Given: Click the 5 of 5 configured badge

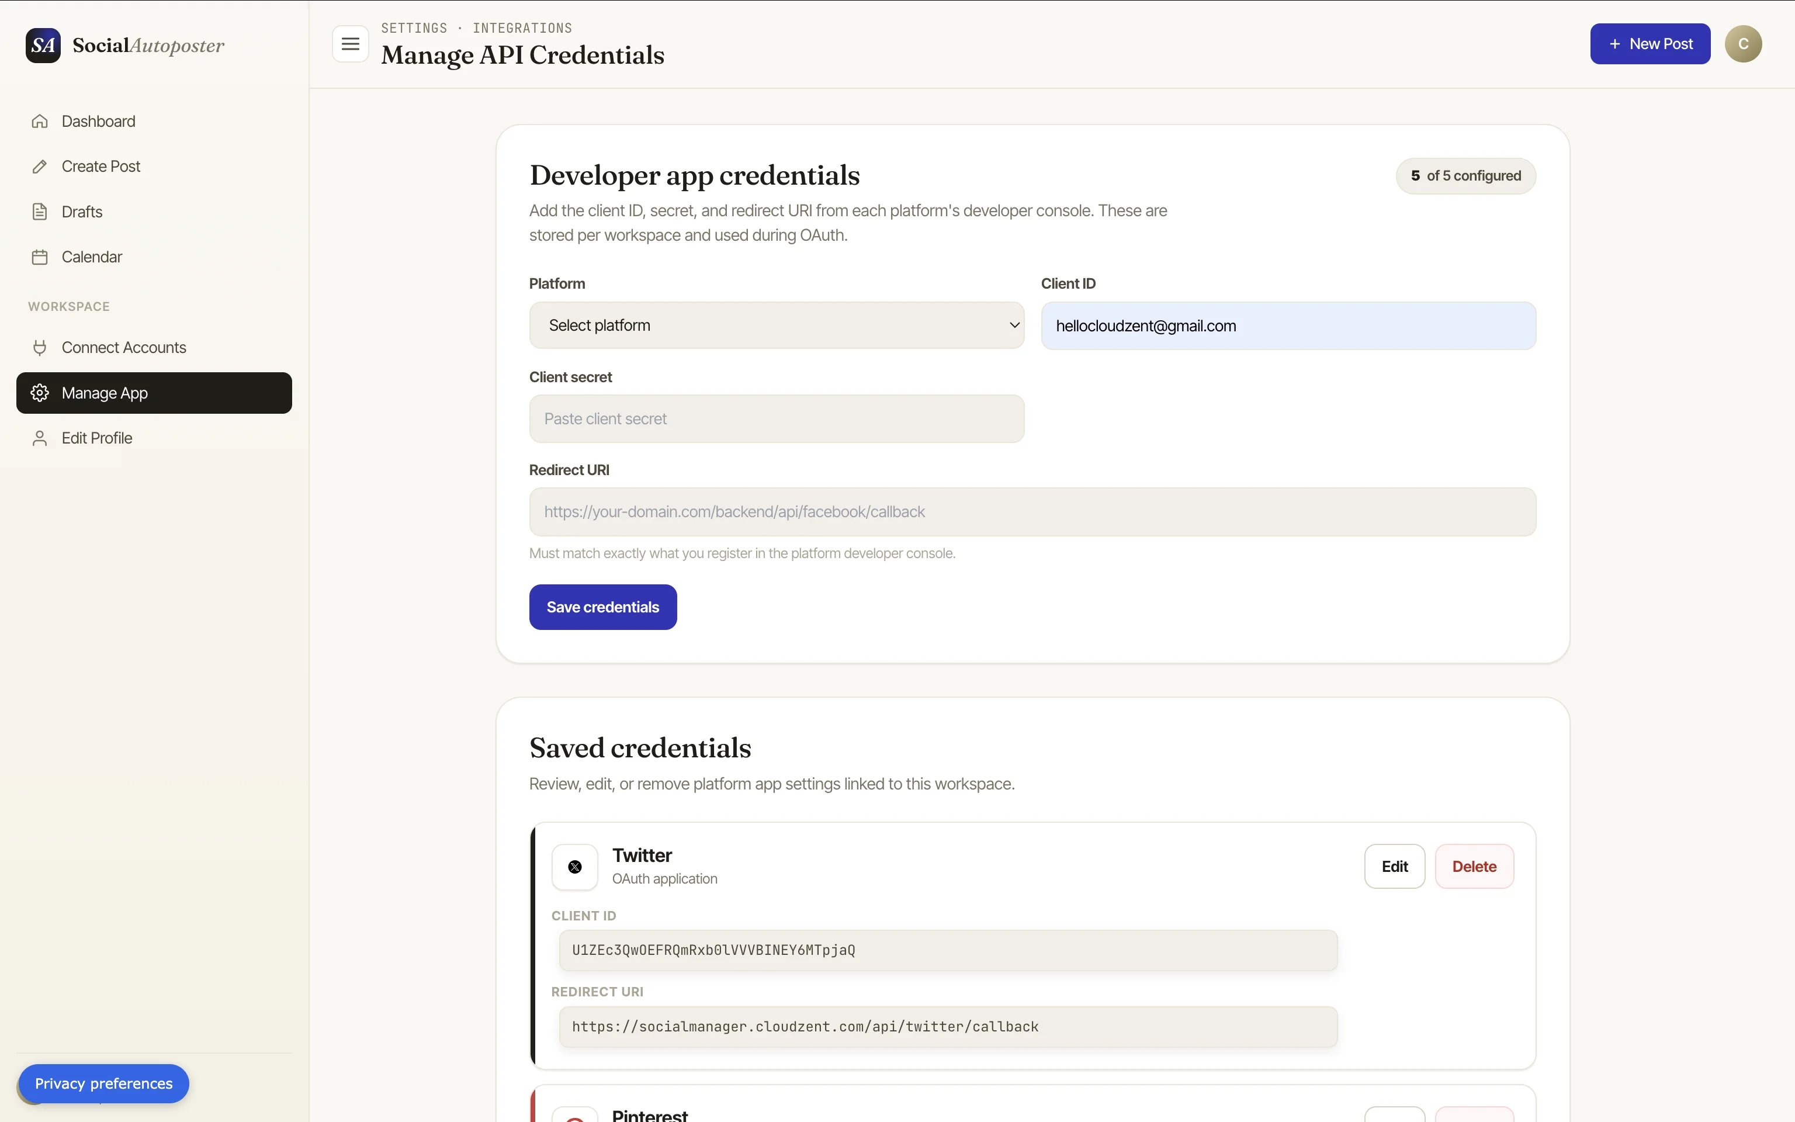Looking at the screenshot, I should point(1465,176).
